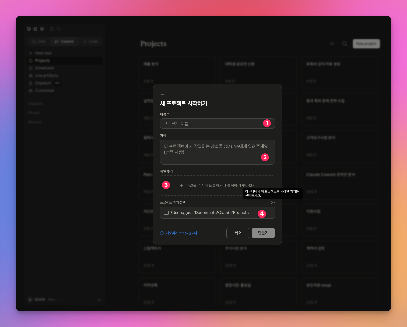Viewport: 407px width, 327px height.
Task: Open the /Users/goos/Documents/Claude/Projects location picker
Action: click(x=217, y=213)
